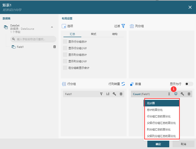The height and width of the screenshot is (149, 196).
Task: Click the field name search box
Action: tap(33, 39)
